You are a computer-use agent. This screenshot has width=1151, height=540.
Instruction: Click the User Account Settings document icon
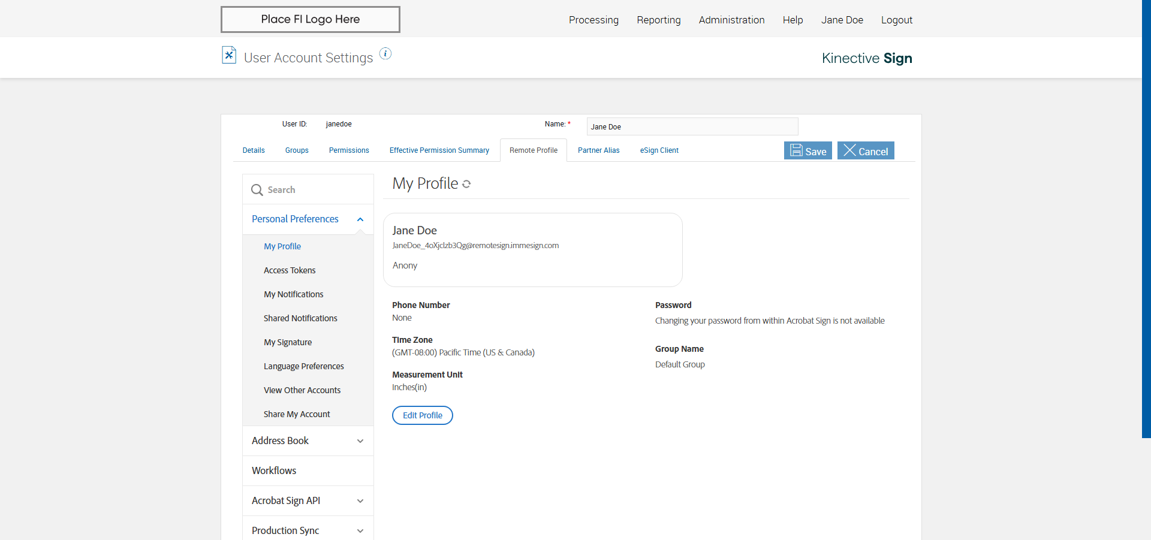point(229,55)
